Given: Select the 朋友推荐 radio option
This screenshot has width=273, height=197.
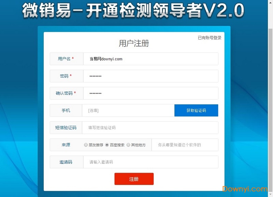Looking at the screenshot, I should (x=86, y=145).
